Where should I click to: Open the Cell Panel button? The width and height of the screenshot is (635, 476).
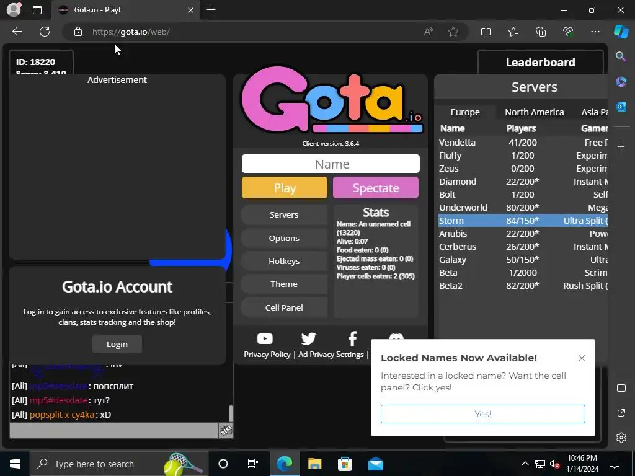284,307
